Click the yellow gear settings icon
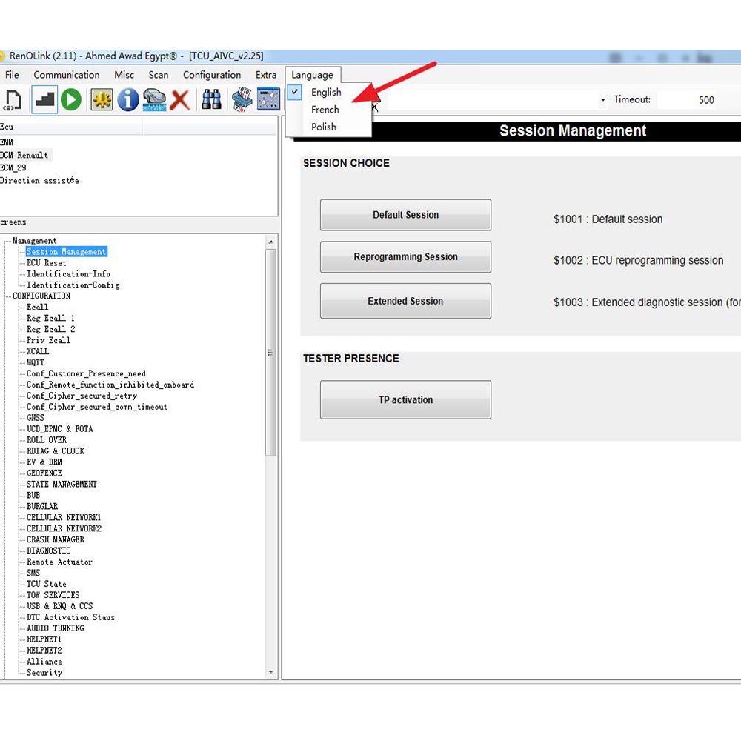741x741 pixels. click(102, 99)
